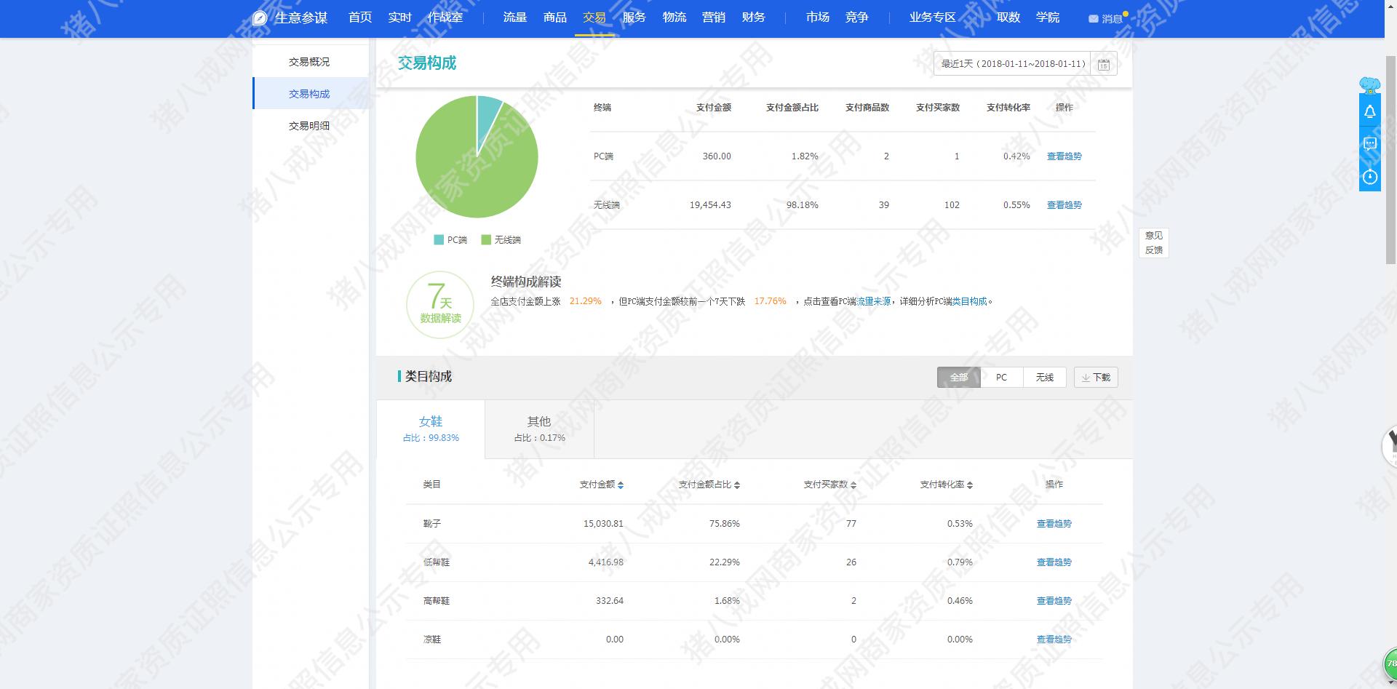
Task: Open 取数 in top navigation
Action: [1008, 17]
